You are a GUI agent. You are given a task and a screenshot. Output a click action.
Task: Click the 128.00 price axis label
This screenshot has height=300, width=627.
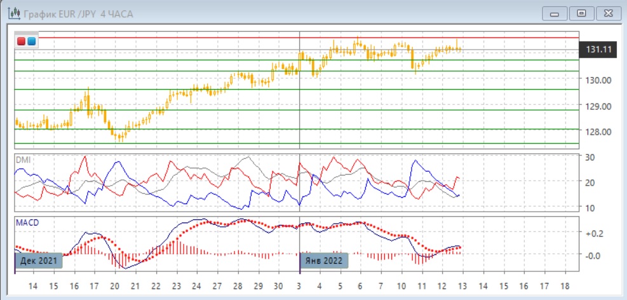point(598,132)
